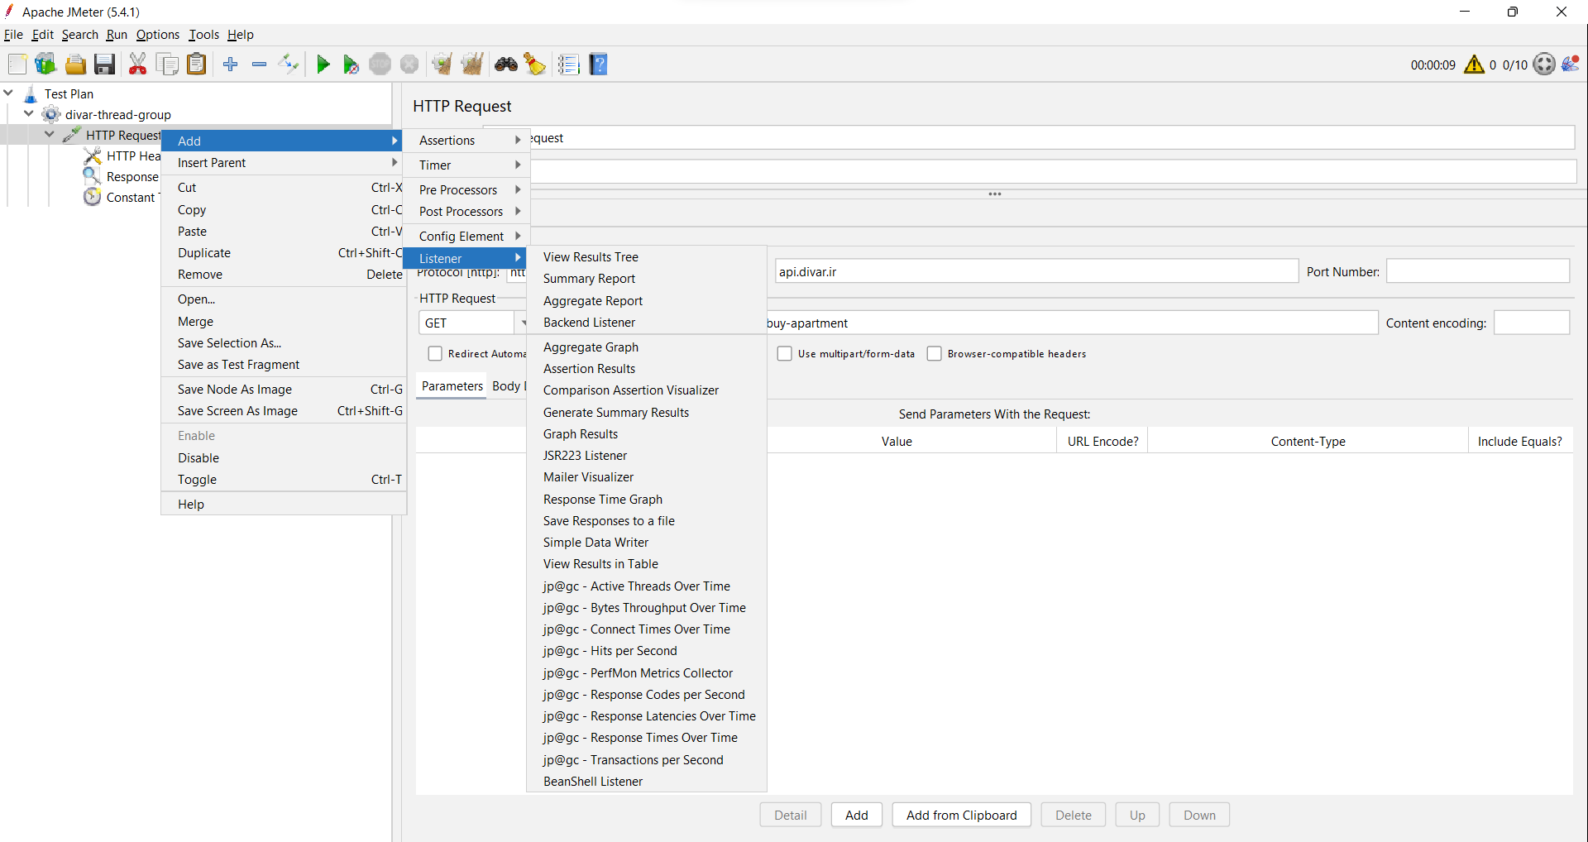Click the Search binoculars icon
Screen dimensions: 1588x842
[506, 64]
